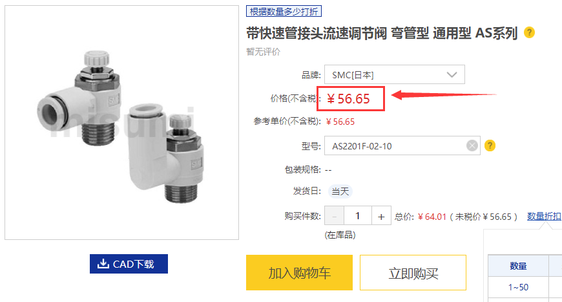This screenshot has height=302, width=562.
Task: Click the 暂无评价 reviews text
Action: click(x=263, y=52)
